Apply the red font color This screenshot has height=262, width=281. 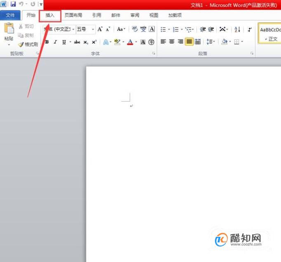(x=130, y=42)
